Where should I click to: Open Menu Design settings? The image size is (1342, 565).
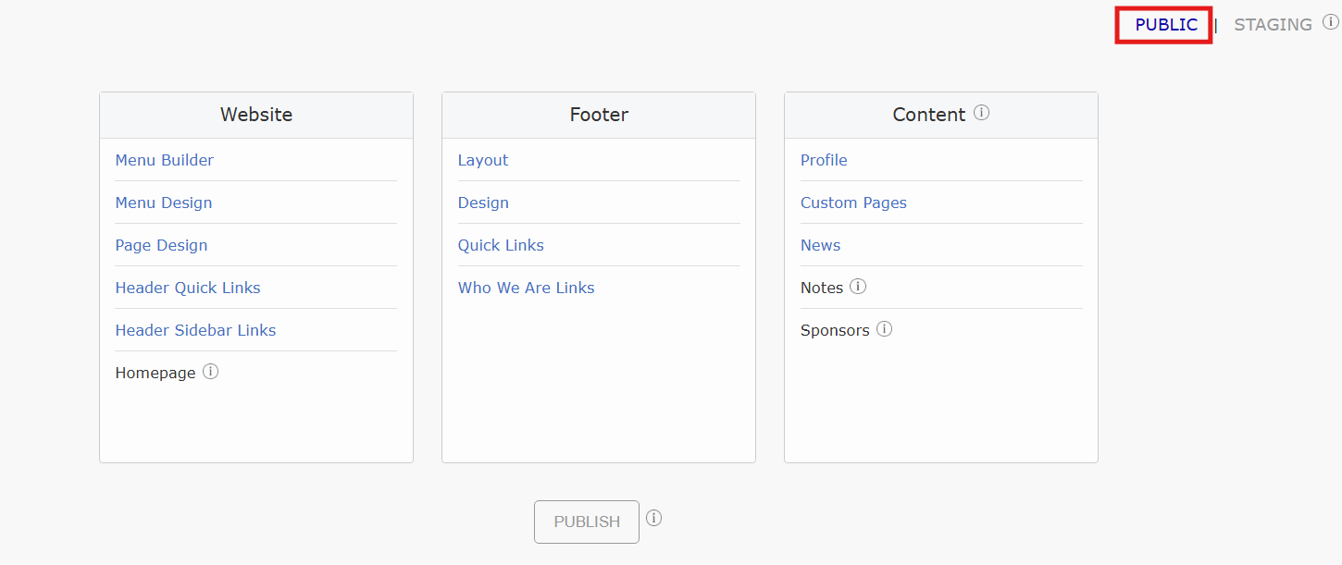tap(164, 203)
